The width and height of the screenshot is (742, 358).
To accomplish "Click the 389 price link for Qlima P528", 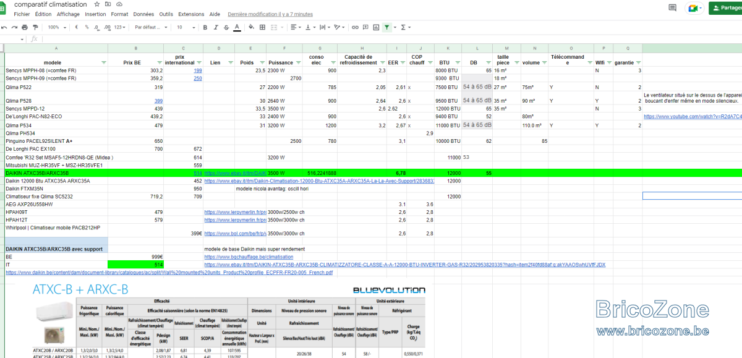I will click(158, 101).
